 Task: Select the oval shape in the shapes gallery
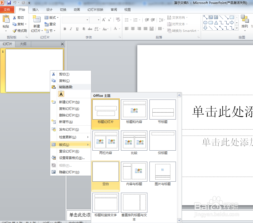205,23
